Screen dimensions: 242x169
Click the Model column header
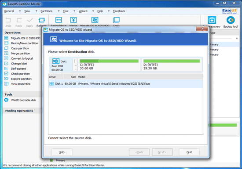[x=140, y=77]
